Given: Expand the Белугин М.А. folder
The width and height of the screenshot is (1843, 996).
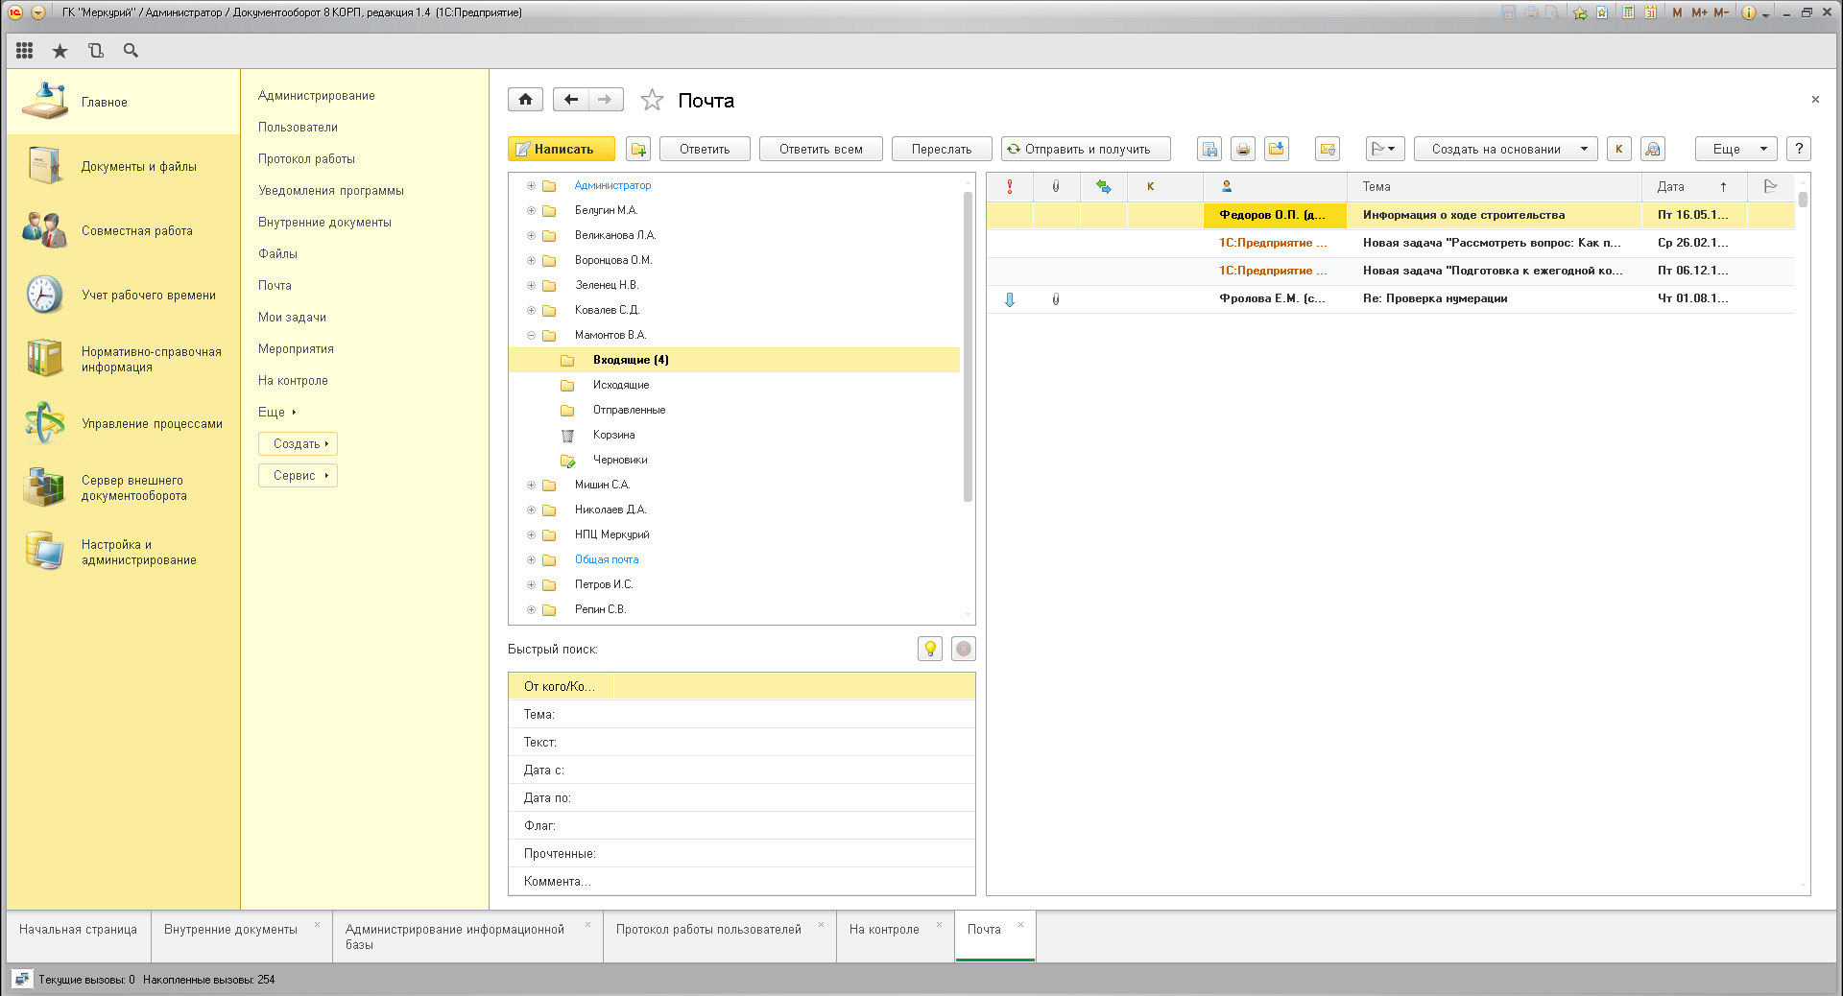Looking at the screenshot, I should (x=531, y=210).
